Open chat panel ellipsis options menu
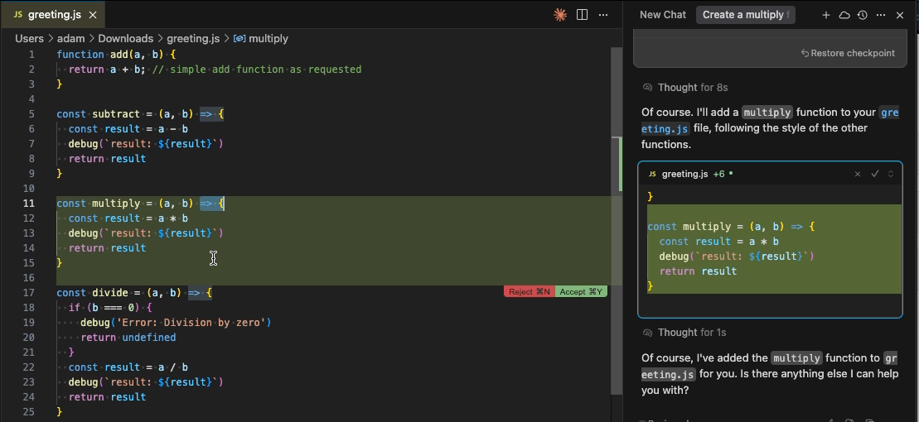919x422 pixels. tap(881, 15)
